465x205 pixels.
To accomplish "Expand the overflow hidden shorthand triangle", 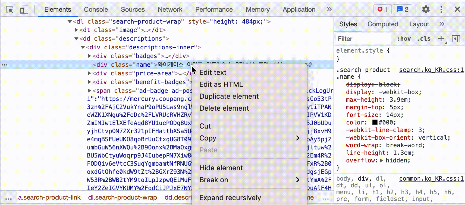I will click(382, 161).
